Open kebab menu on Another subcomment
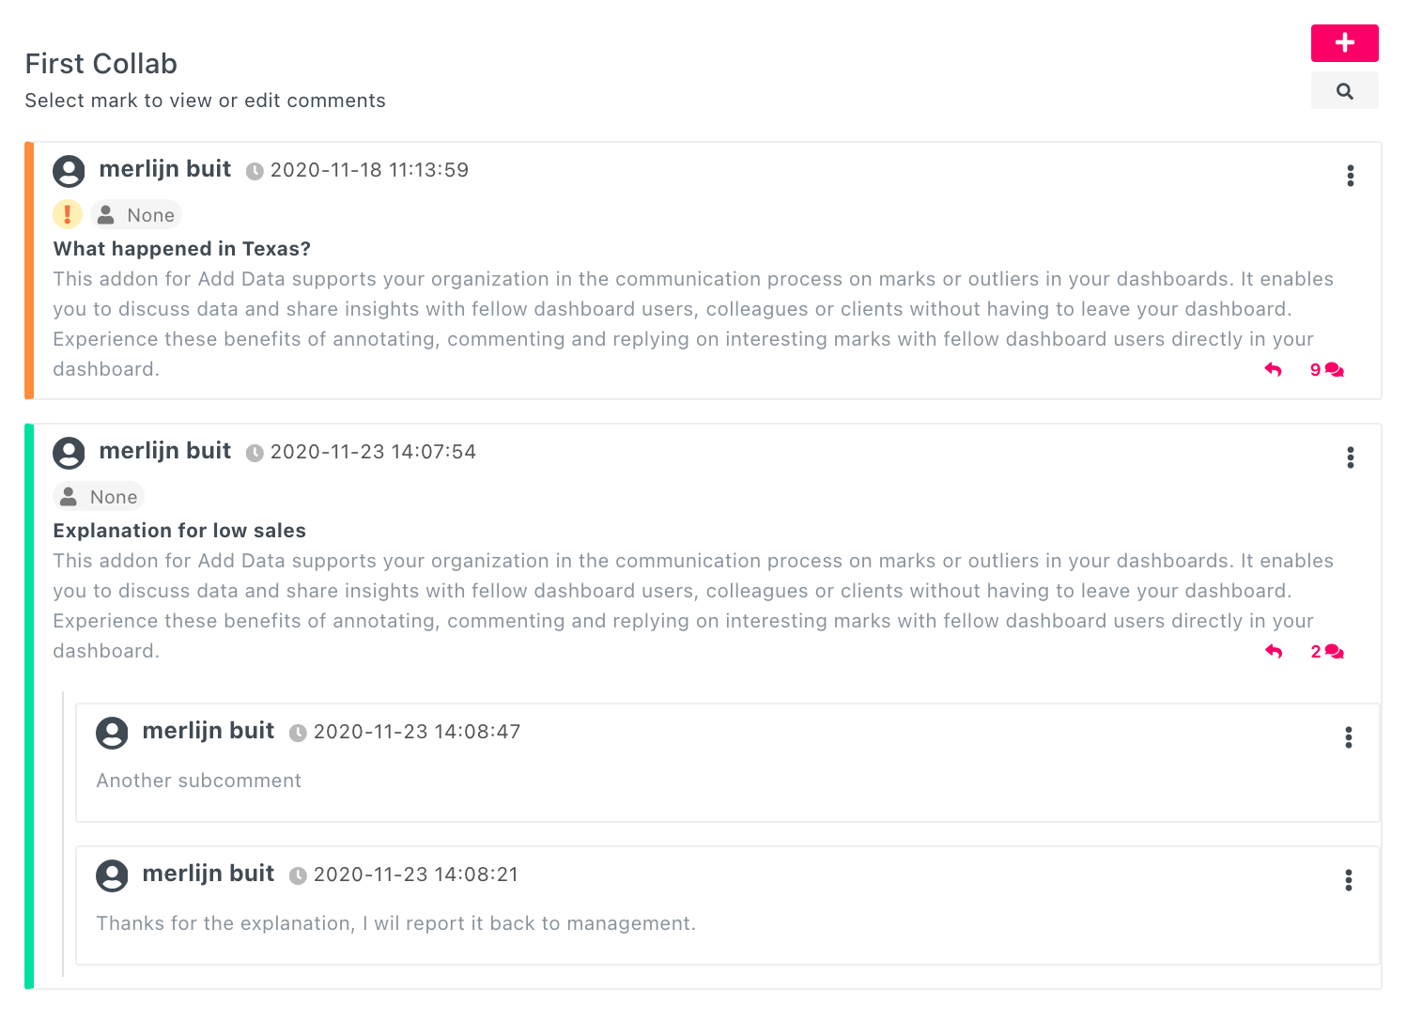The image size is (1407, 1022). click(1348, 737)
